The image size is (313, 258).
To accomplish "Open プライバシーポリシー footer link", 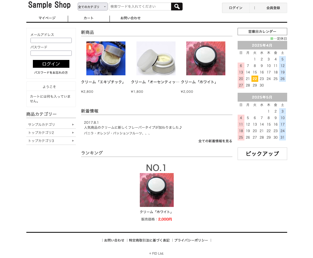I will tap(191, 240).
